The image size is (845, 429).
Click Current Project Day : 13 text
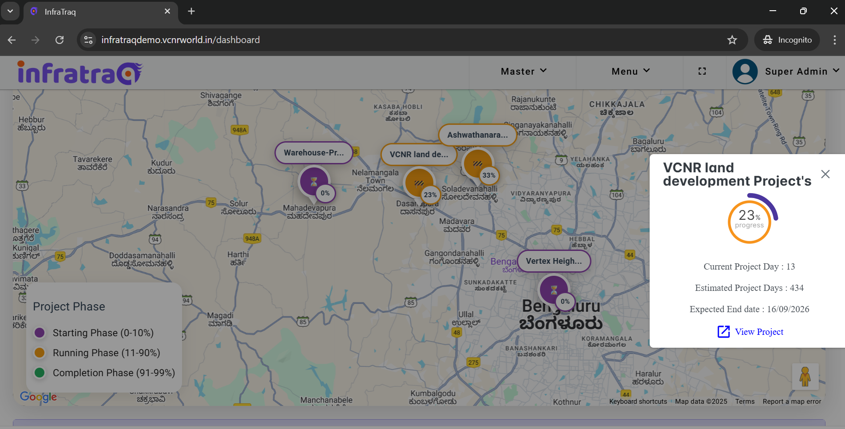(x=749, y=266)
